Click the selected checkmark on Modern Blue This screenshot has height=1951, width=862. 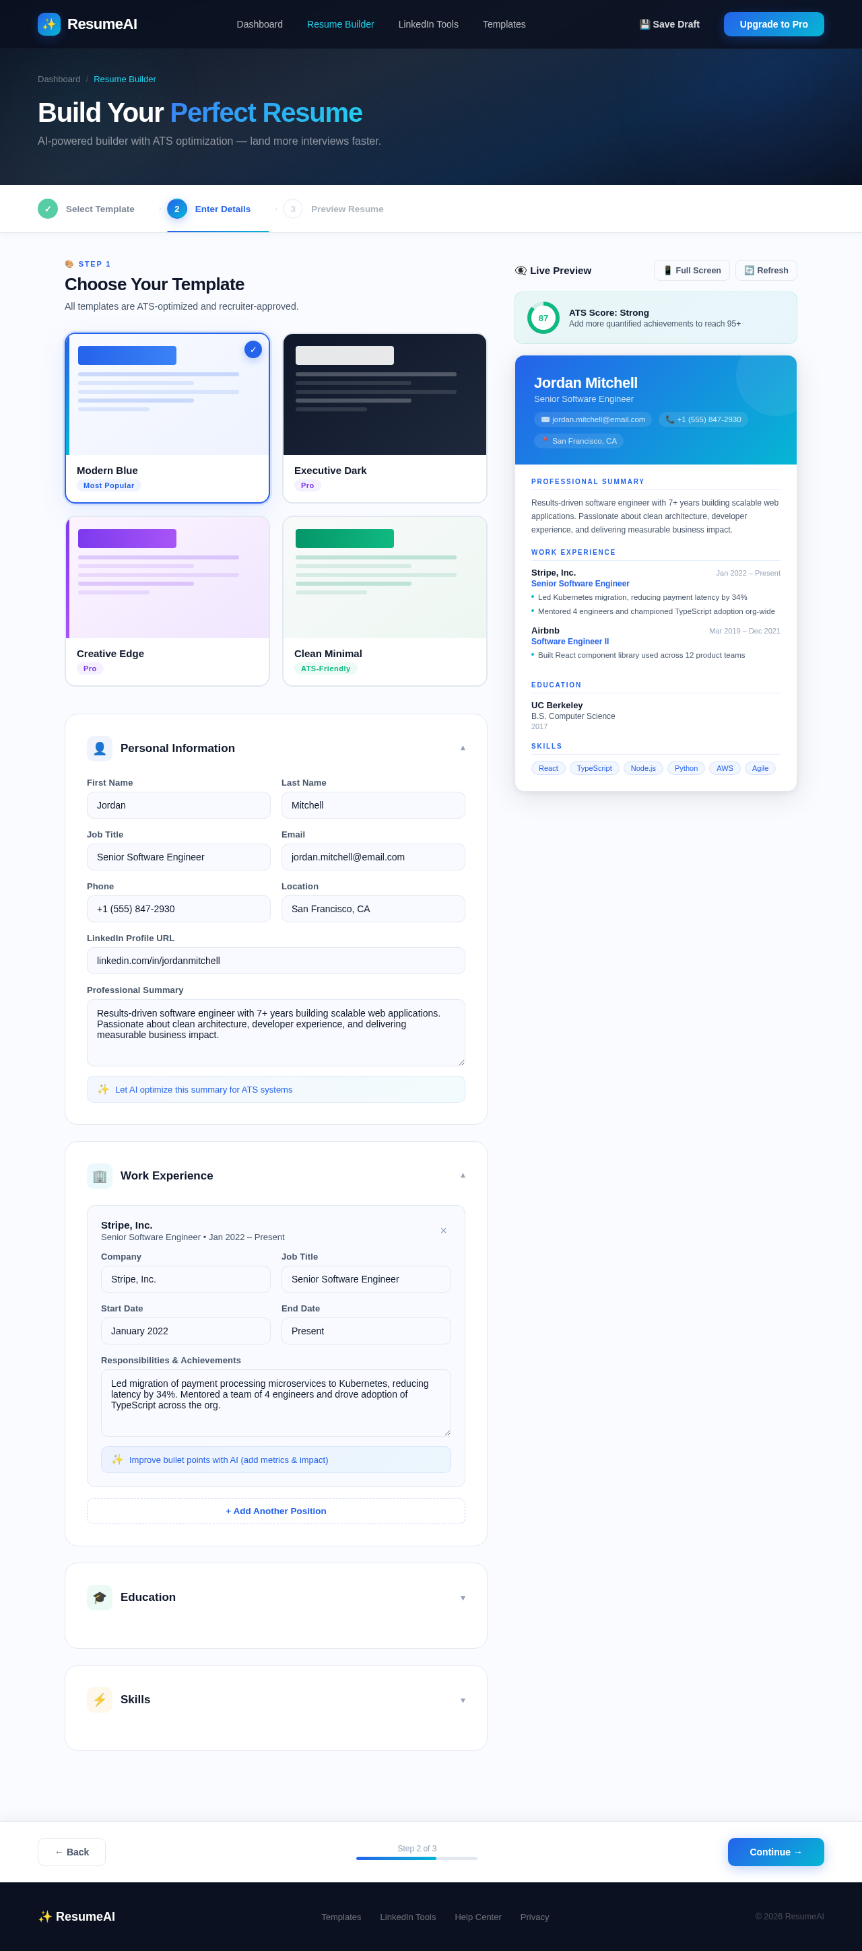point(253,350)
